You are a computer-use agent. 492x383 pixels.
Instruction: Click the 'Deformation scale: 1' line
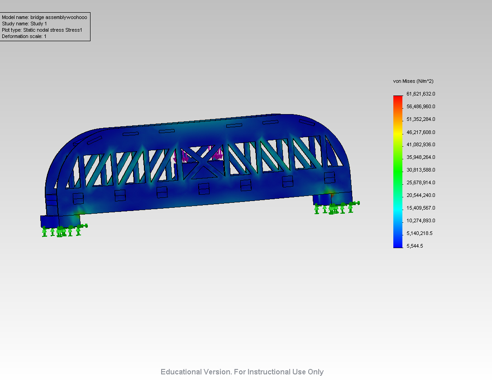pos(24,36)
